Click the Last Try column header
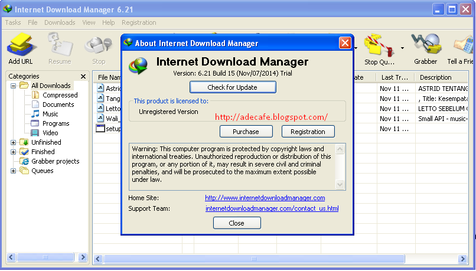Image resolution: width=476 pixels, height=271 pixels. pos(395,77)
